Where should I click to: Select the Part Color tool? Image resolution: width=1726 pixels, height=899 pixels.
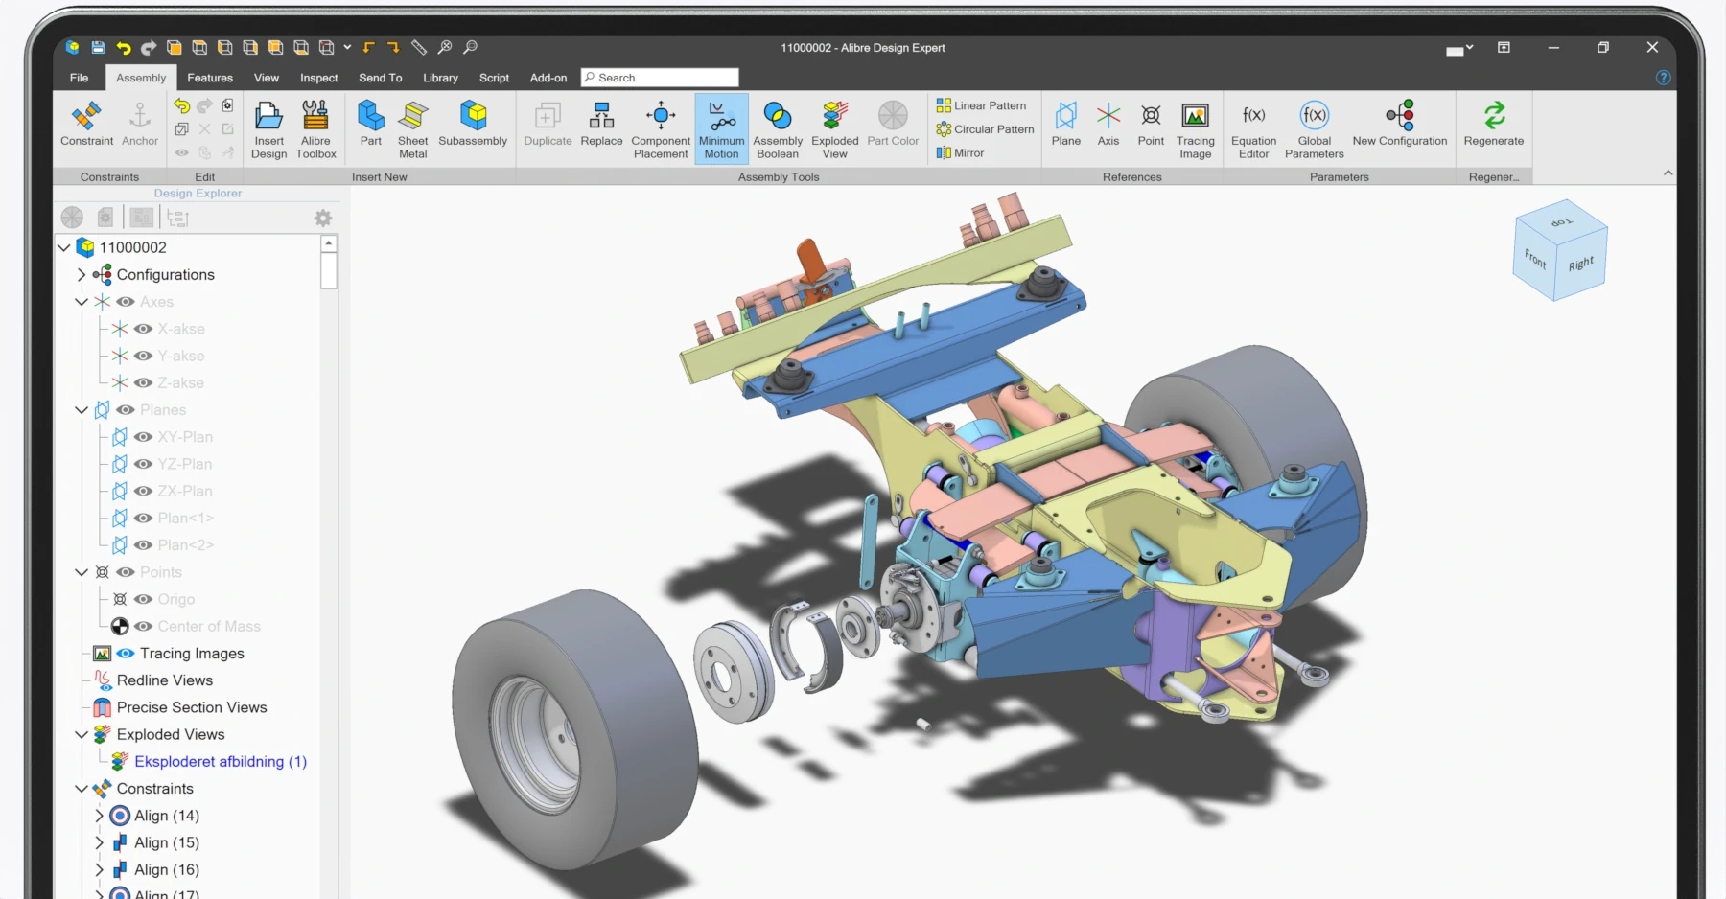893,127
